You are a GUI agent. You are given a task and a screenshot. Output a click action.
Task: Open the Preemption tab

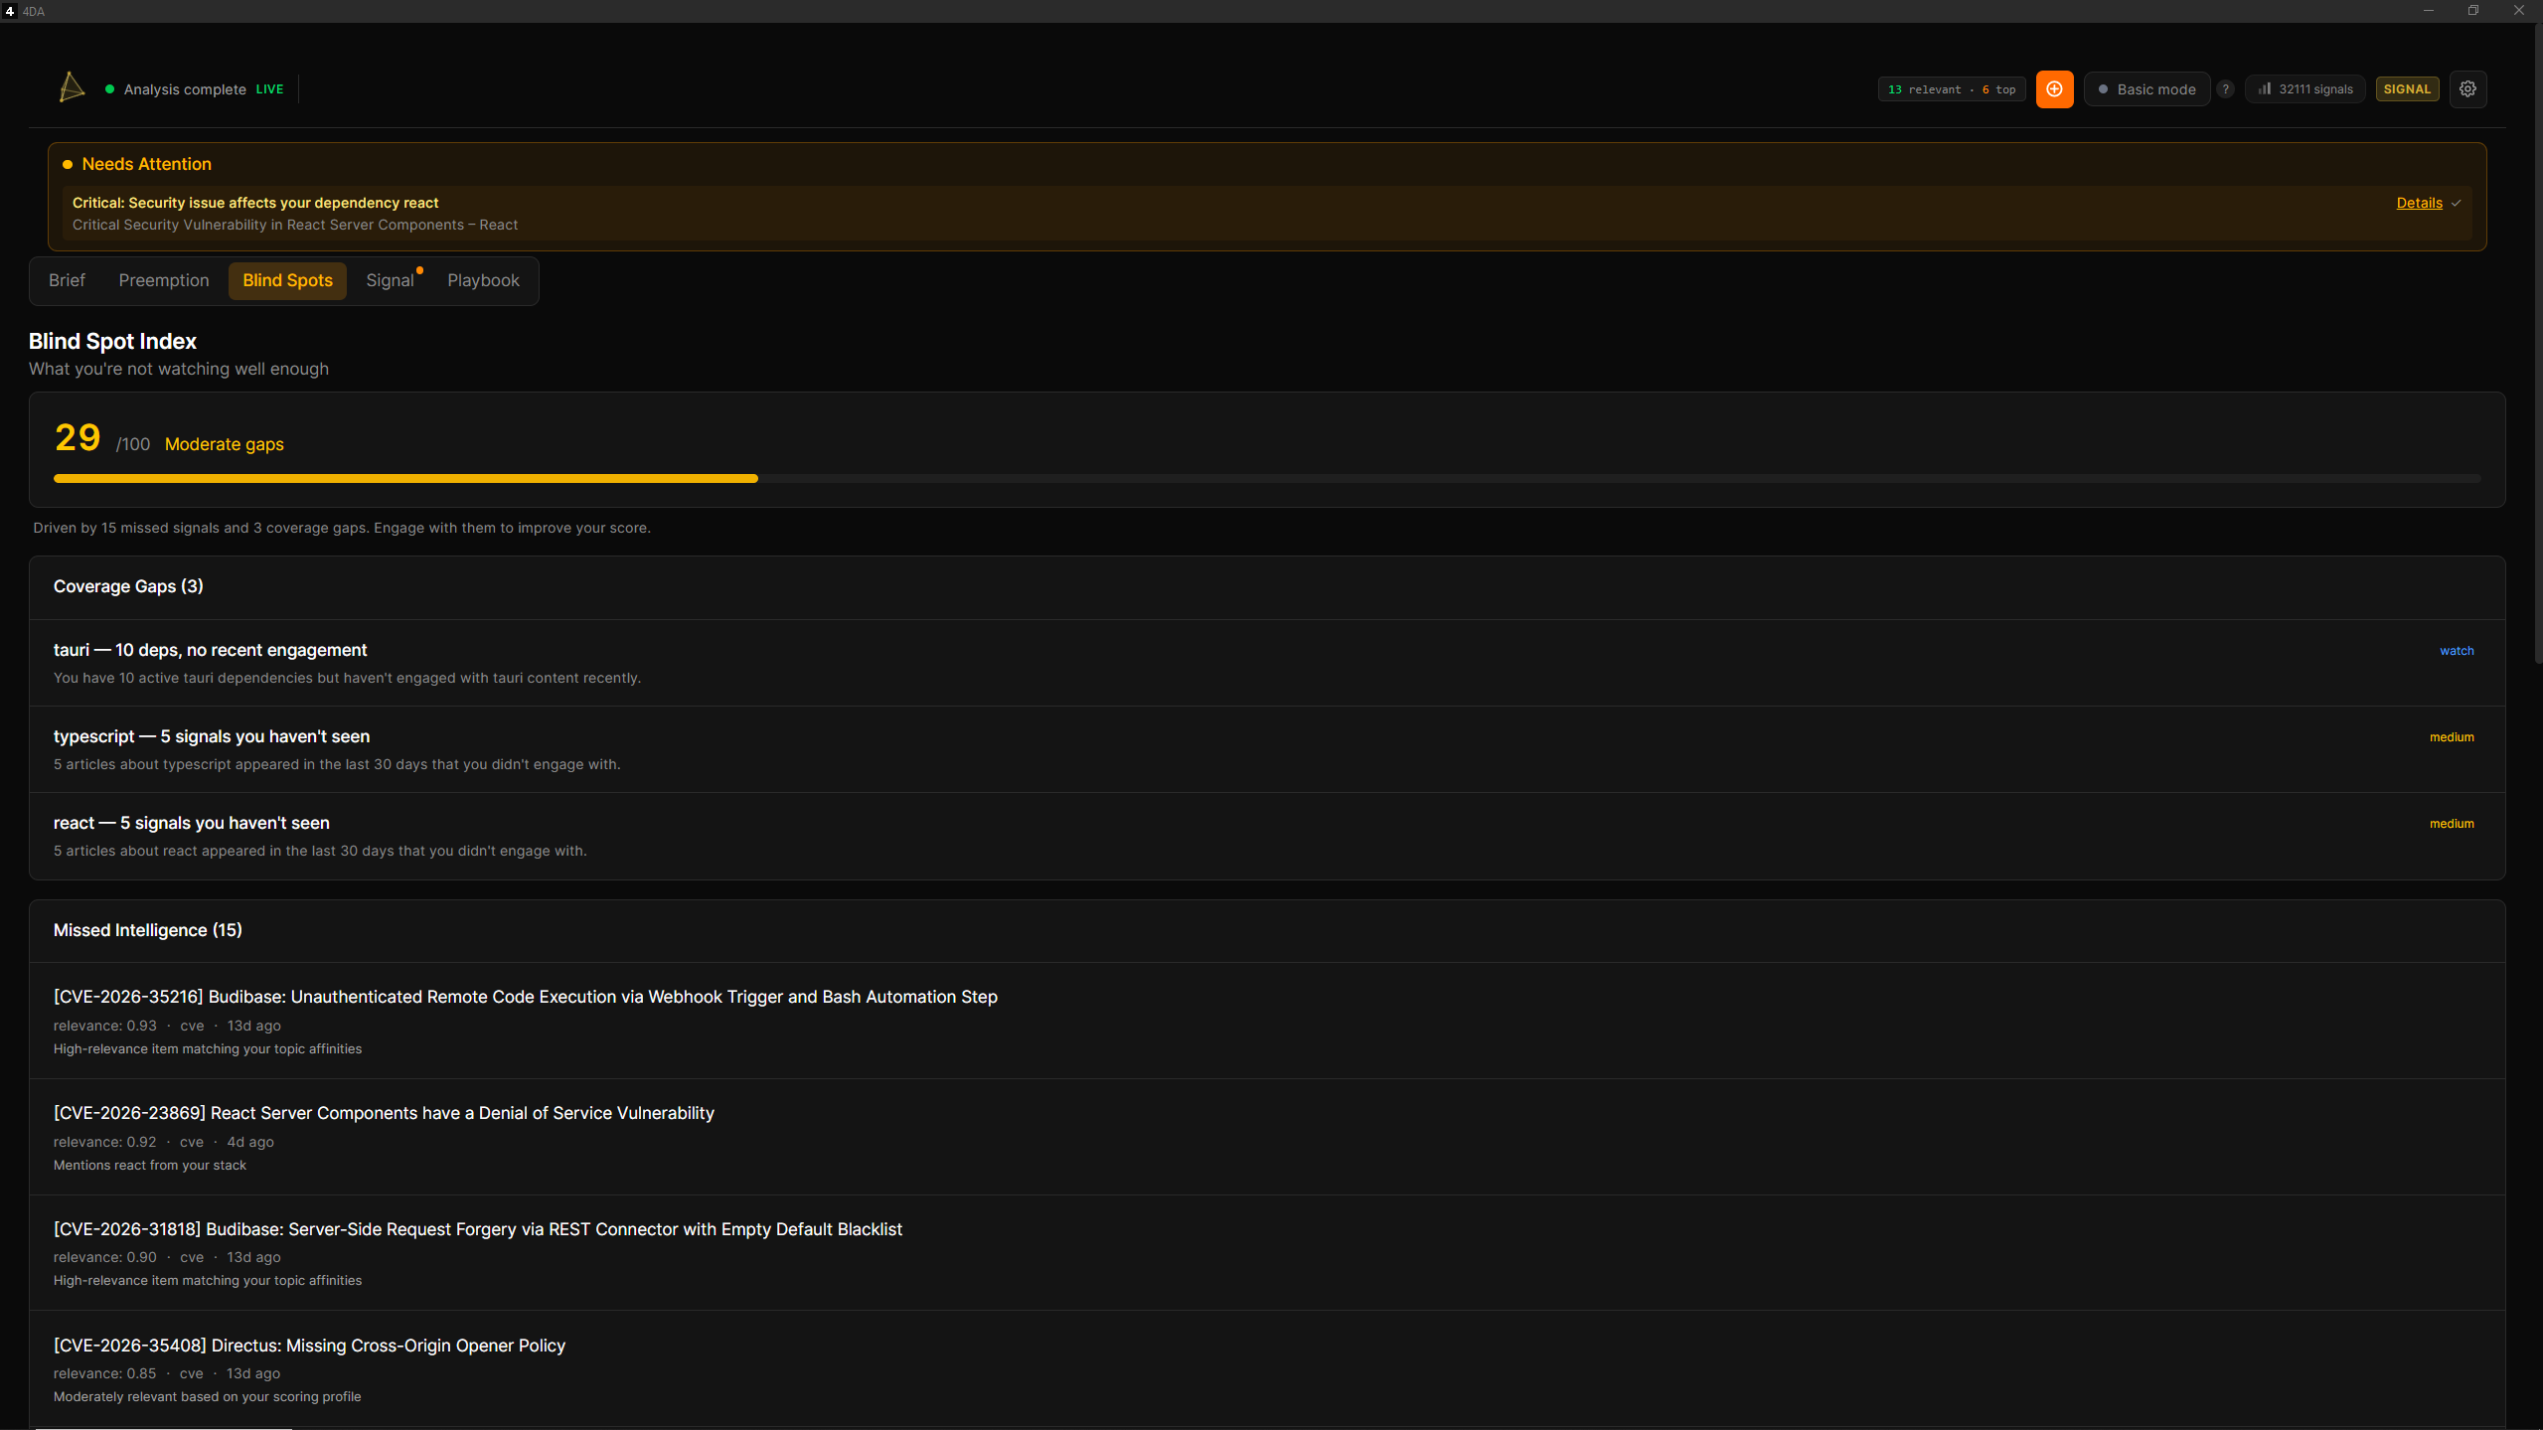click(x=164, y=280)
